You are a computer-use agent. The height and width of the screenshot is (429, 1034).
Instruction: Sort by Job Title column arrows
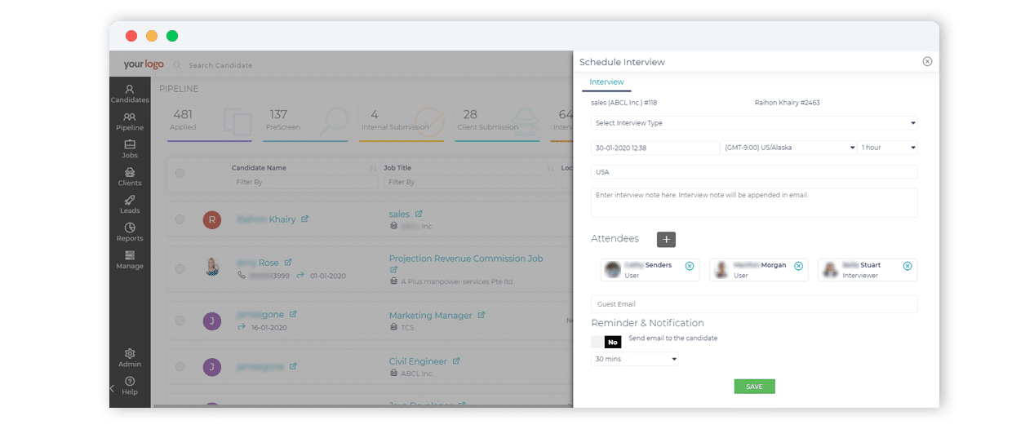551,168
